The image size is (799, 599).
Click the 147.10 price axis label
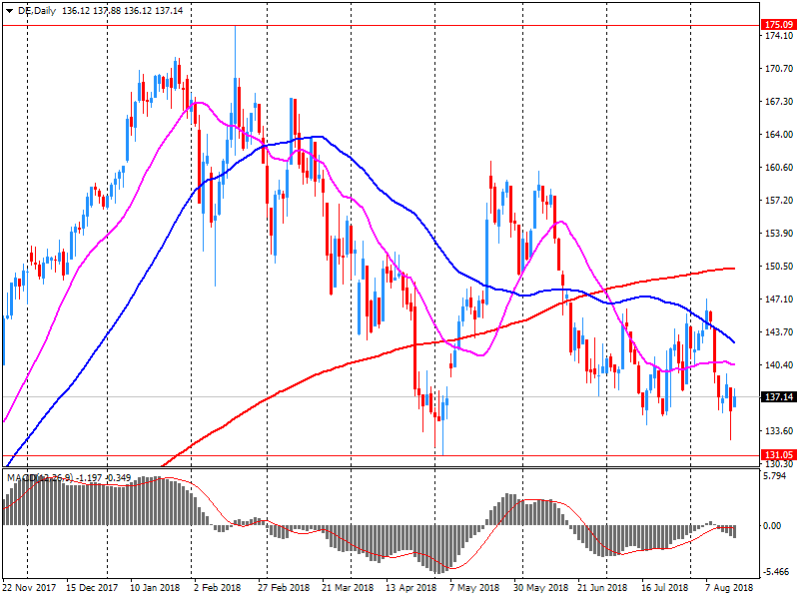(779, 299)
